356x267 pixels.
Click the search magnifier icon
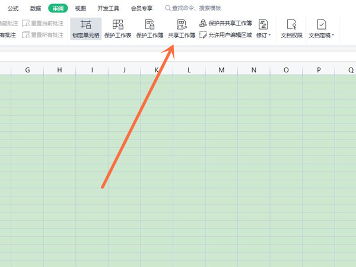(168, 8)
